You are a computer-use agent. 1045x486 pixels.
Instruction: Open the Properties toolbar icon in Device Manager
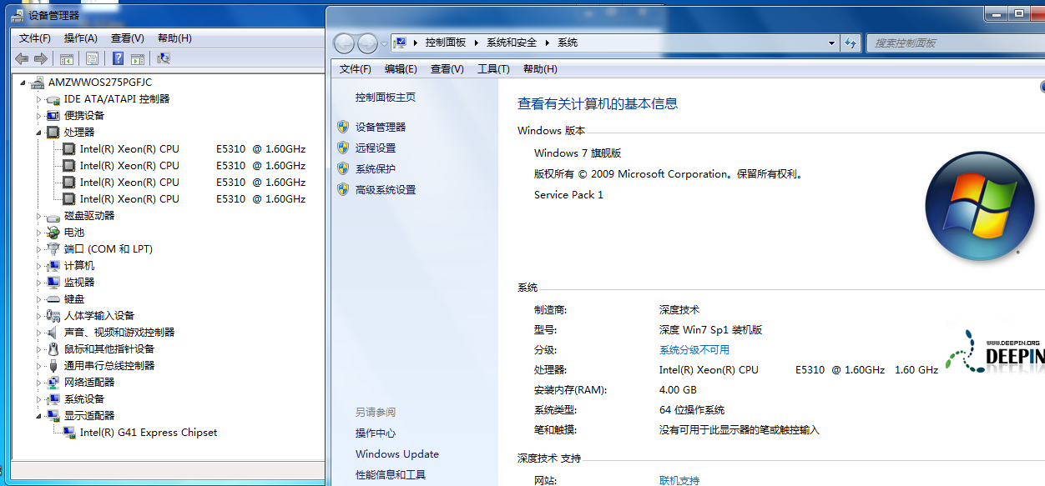pyautogui.click(x=92, y=58)
